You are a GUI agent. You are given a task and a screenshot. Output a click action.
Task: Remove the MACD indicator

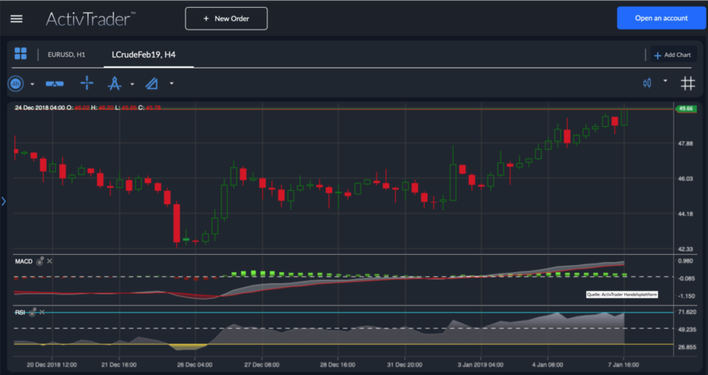[50, 261]
